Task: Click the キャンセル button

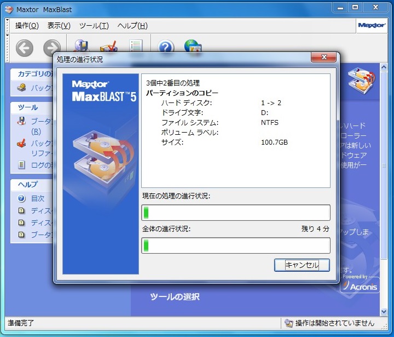Action: click(x=302, y=265)
